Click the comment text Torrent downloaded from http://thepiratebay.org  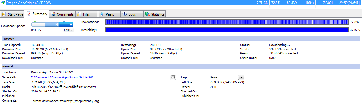click(x=65, y=101)
